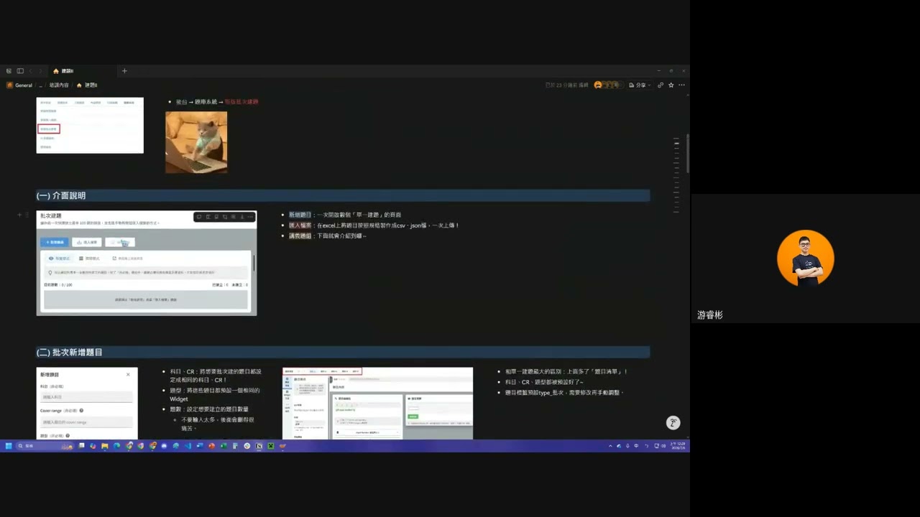Open the 新增題目 dialog screenshot
The width and height of the screenshot is (920, 517).
(x=87, y=404)
